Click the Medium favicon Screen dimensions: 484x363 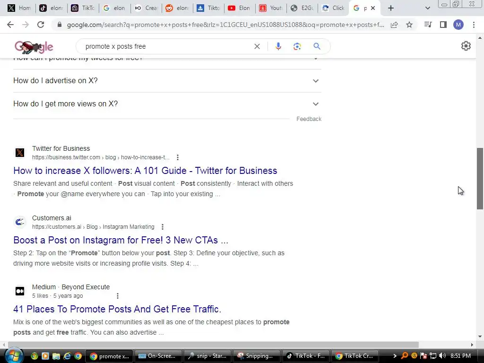tap(20, 291)
